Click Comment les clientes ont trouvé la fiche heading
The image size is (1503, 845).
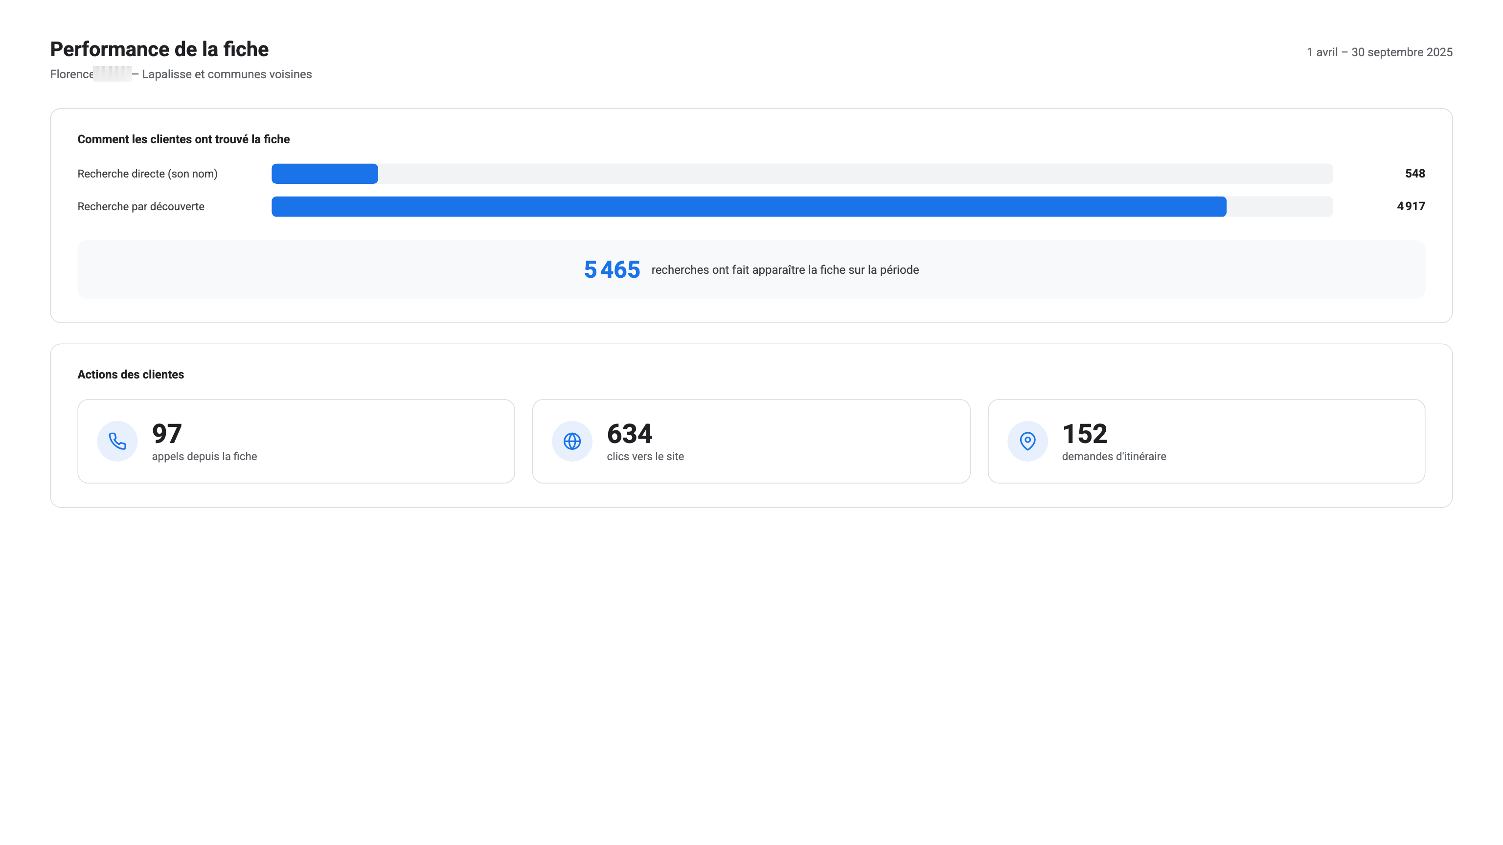coord(183,139)
